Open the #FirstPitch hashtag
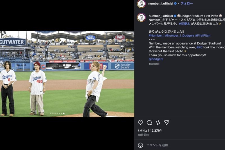 tap(203, 35)
